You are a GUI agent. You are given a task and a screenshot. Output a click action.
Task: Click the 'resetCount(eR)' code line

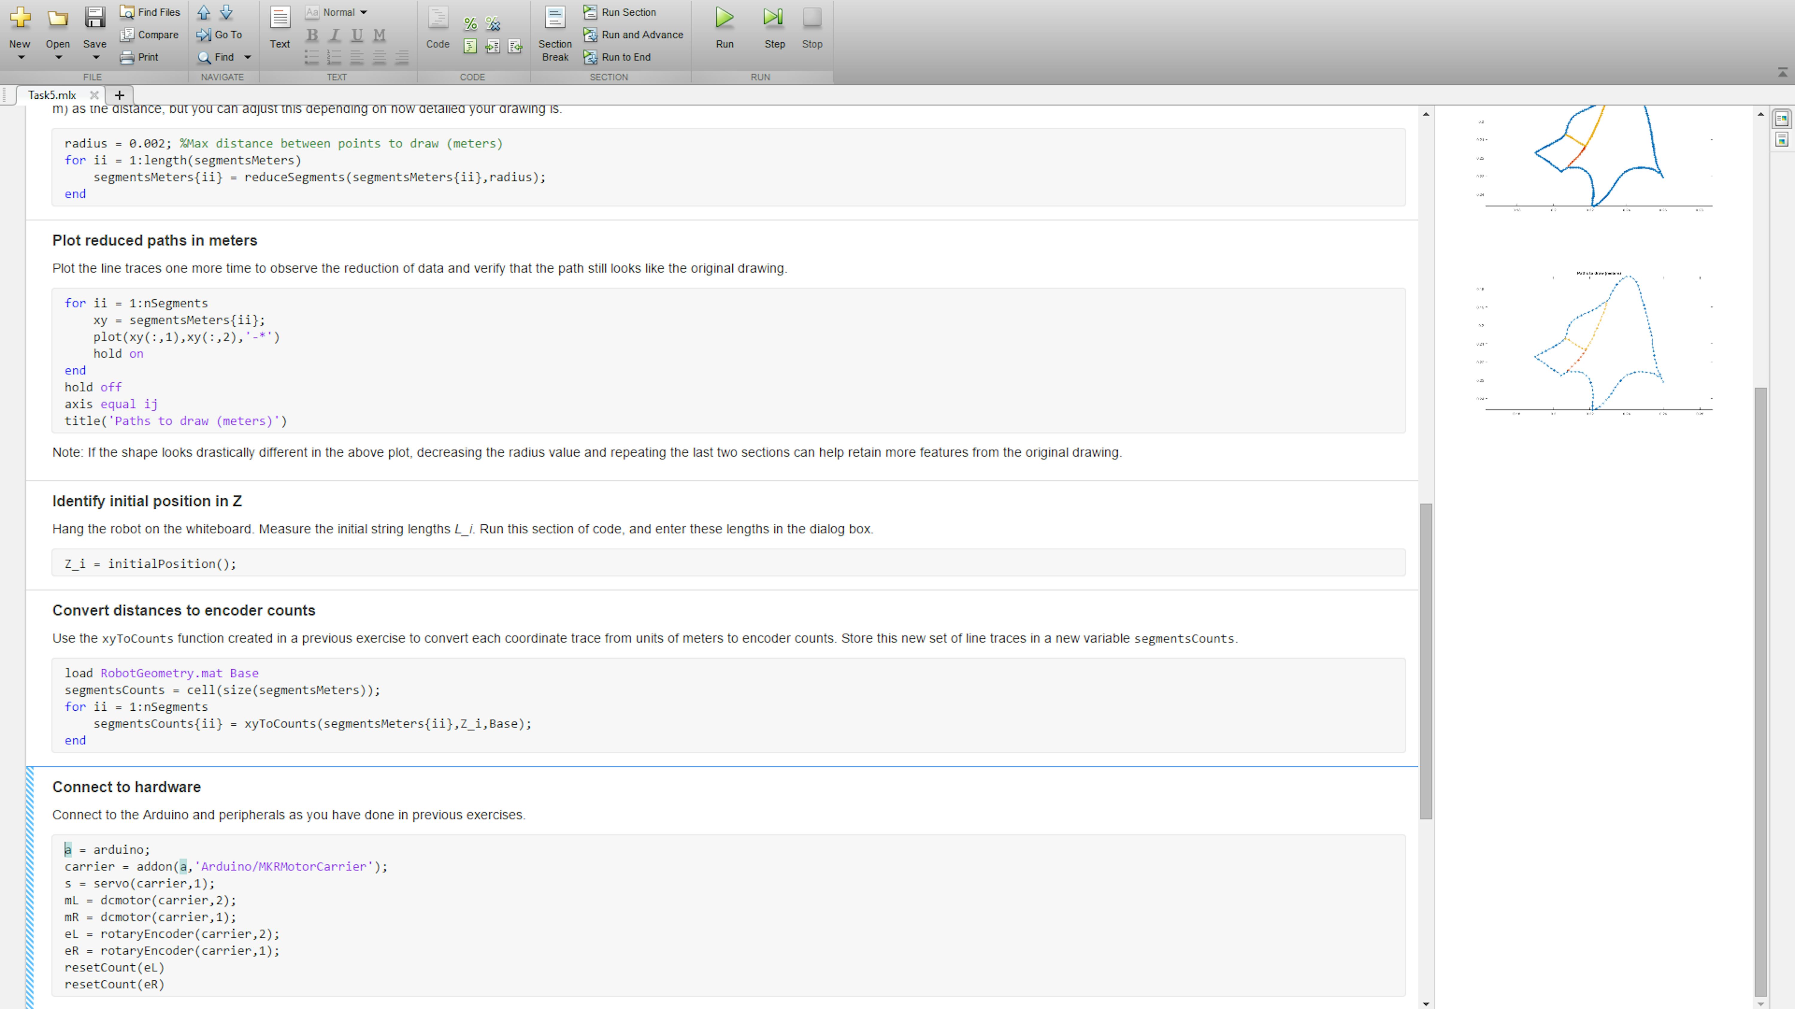tap(114, 984)
